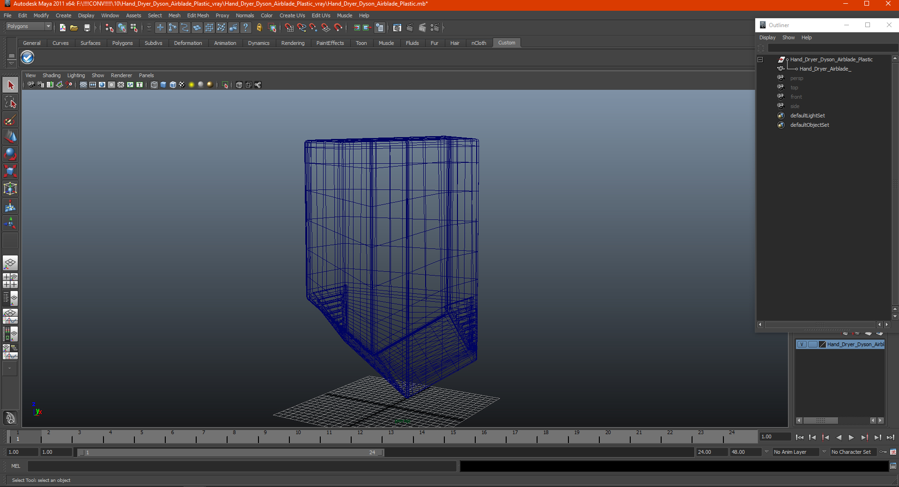Select the persp camera in Outliner
Image resolution: width=899 pixels, height=487 pixels.
796,78
